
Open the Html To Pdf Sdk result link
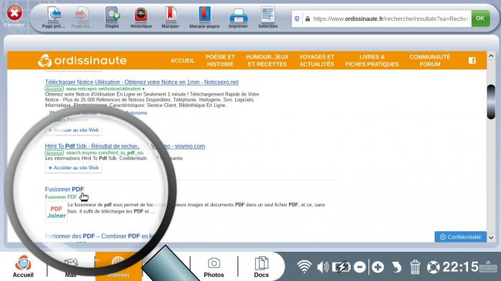coord(125,146)
